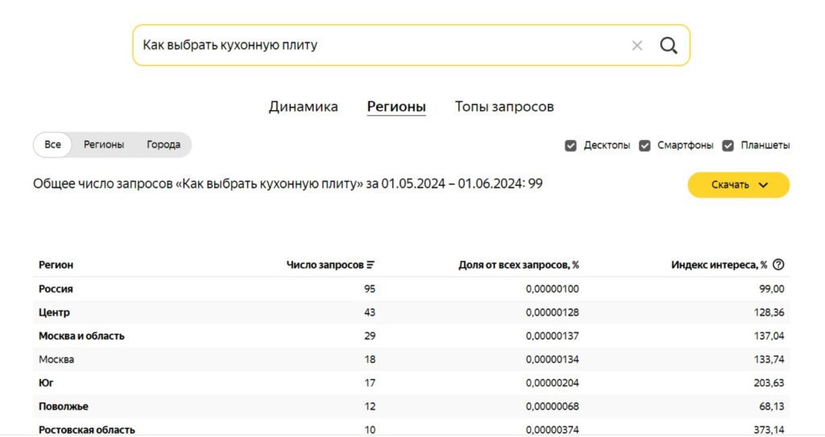Click the share value 0,00000204
This screenshot has height=437, width=825.
tap(552, 383)
